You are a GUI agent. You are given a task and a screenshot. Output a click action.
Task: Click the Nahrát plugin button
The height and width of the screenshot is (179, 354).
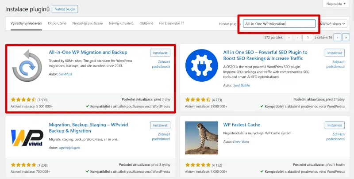65,9
